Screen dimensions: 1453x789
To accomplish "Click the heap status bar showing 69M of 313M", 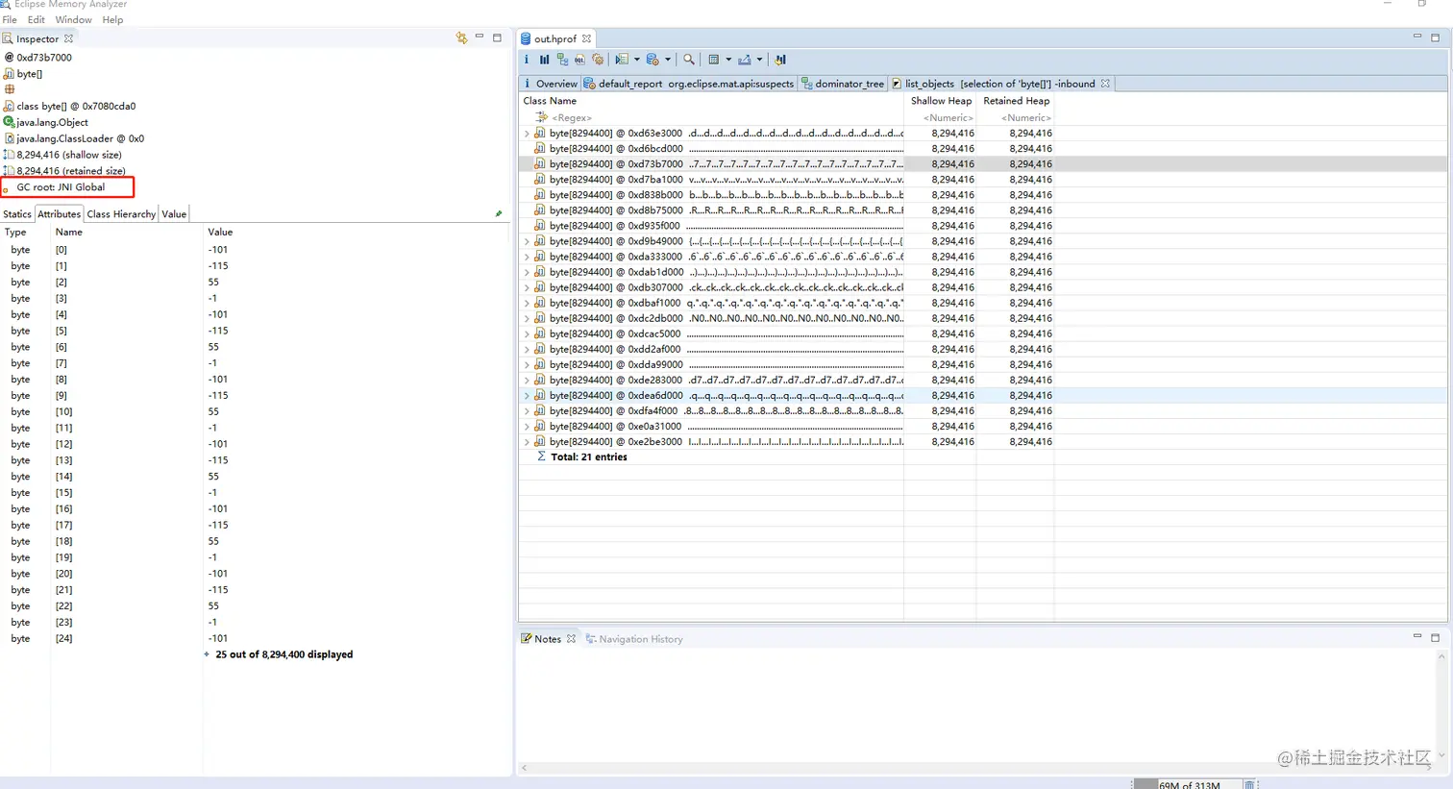I will 1189,784.
